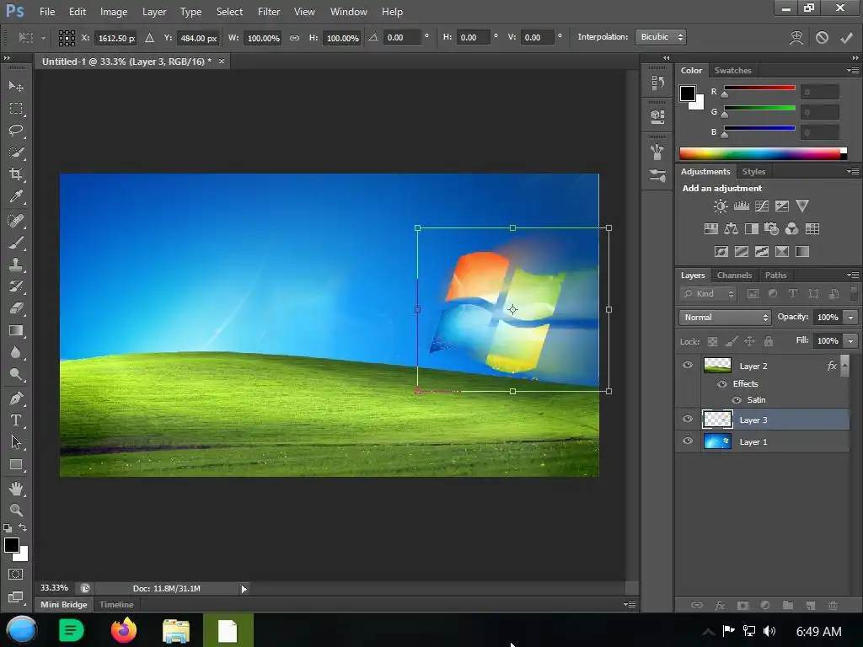
Task: Cancel the transform in options bar
Action: click(822, 37)
